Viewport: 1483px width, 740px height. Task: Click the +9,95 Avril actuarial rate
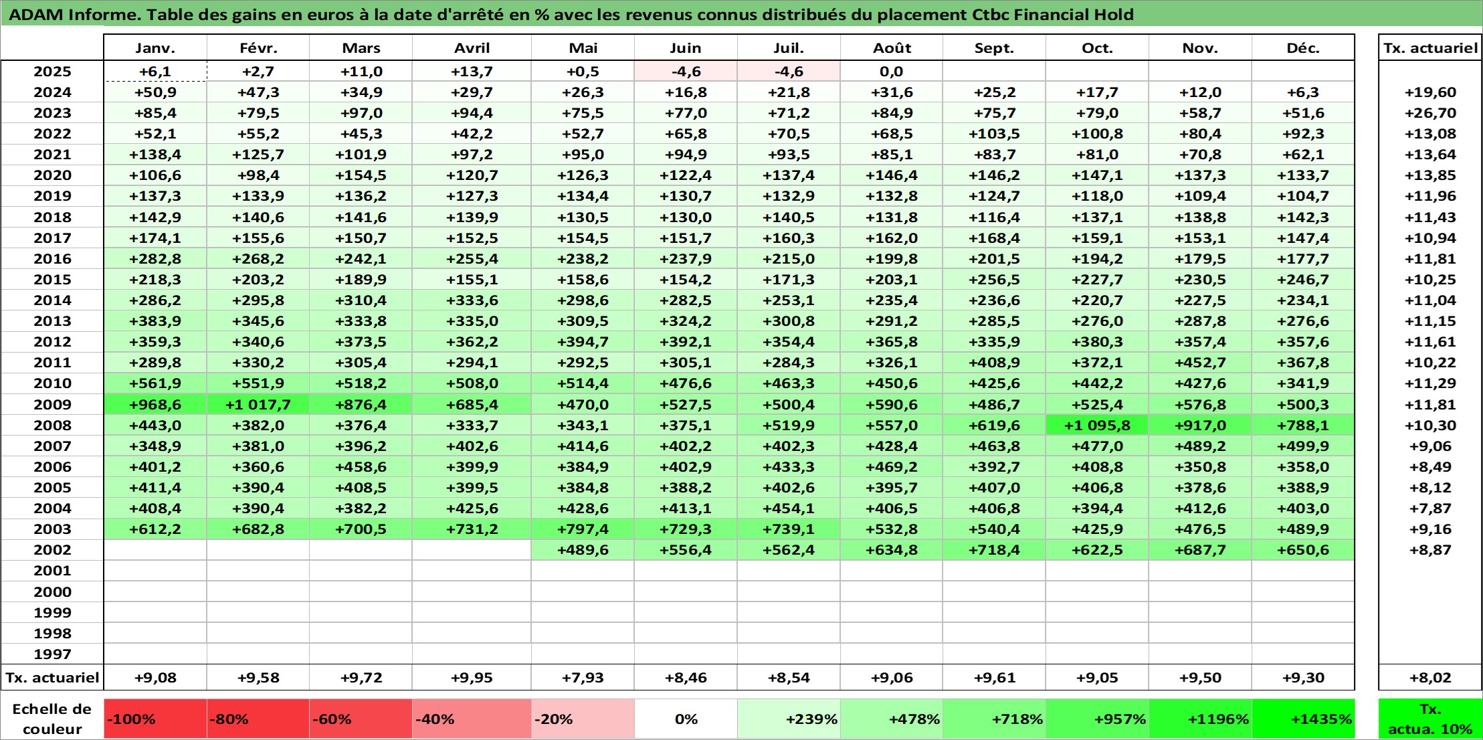[472, 678]
